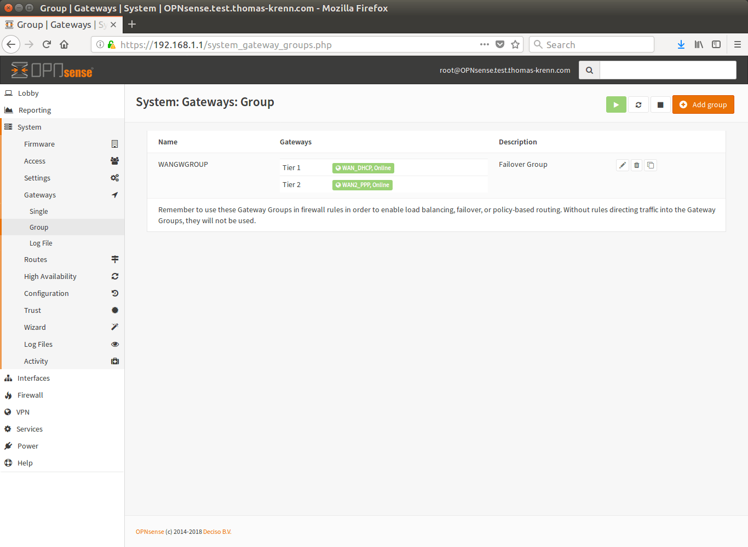Collapse the System menu section
The width and height of the screenshot is (748, 547).
[29, 127]
